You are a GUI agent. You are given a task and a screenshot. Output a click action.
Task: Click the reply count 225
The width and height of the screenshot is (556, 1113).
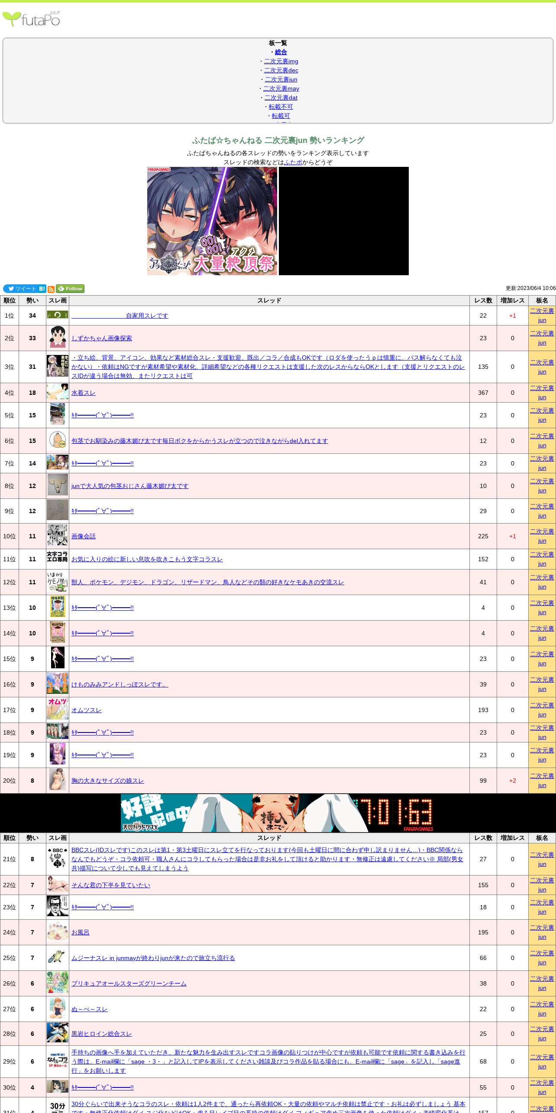point(483,536)
